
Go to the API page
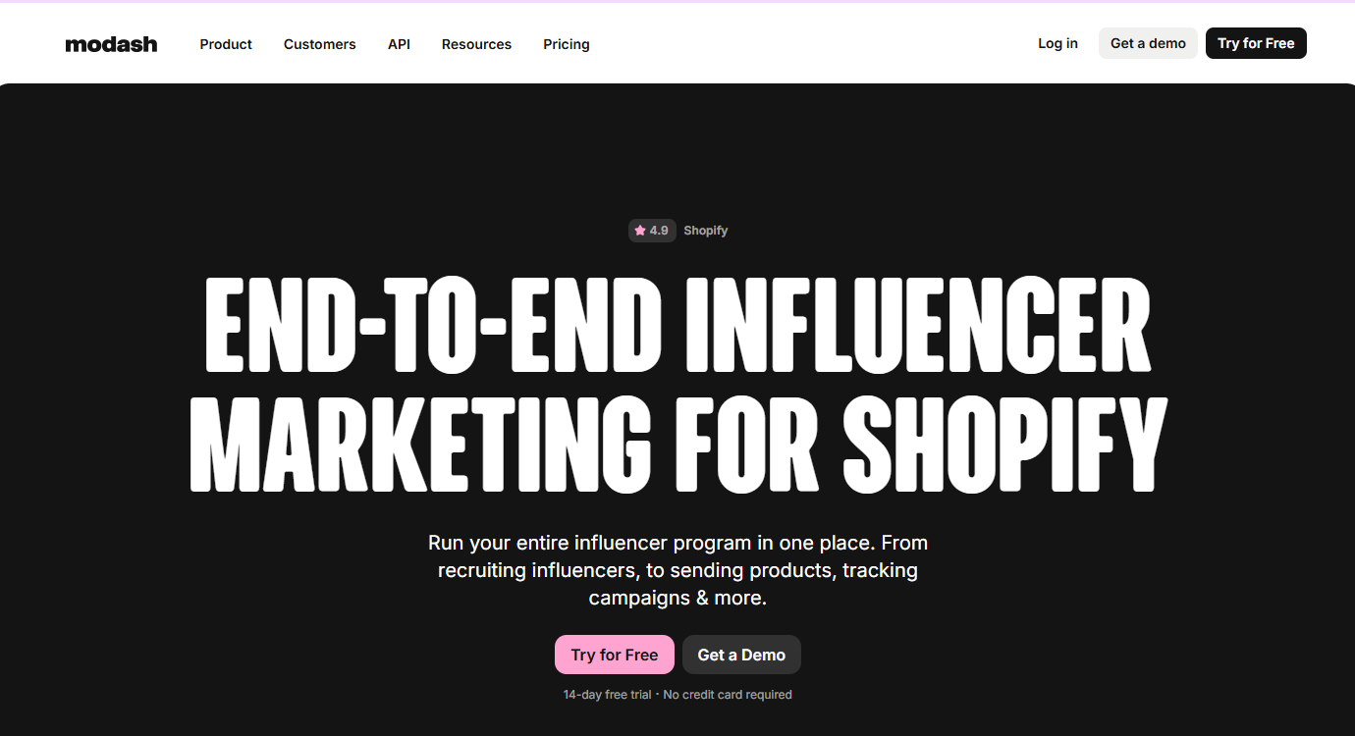click(x=399, y=44)
